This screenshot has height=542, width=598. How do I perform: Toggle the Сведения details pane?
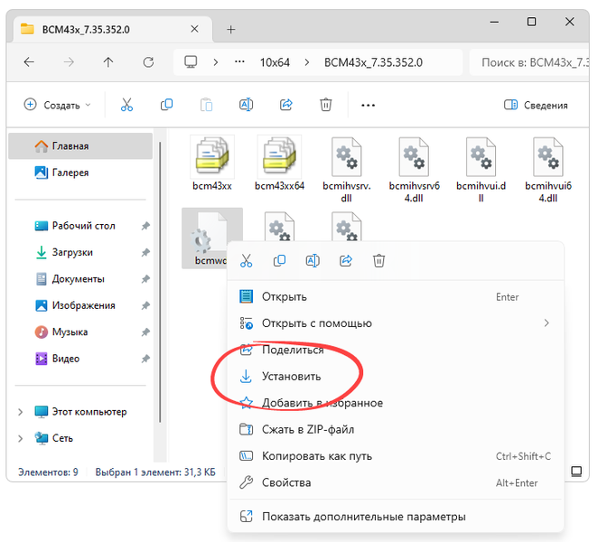point(536,105)
